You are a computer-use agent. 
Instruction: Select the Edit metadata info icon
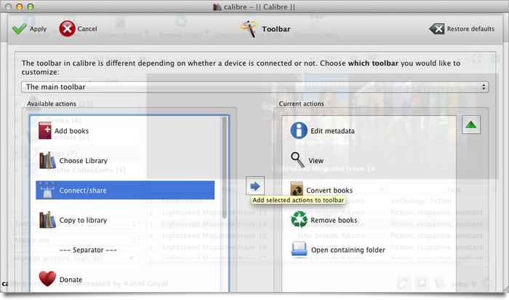(299, 130)
